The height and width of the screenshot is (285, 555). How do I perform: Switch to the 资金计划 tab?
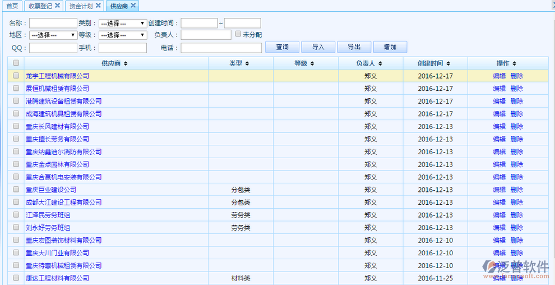(81, 6)
